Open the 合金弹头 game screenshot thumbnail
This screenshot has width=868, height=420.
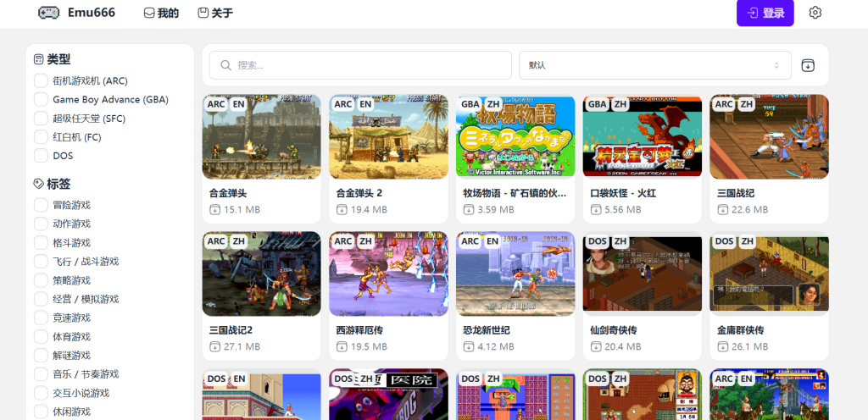pyautogui.click(x=261, y=136)
